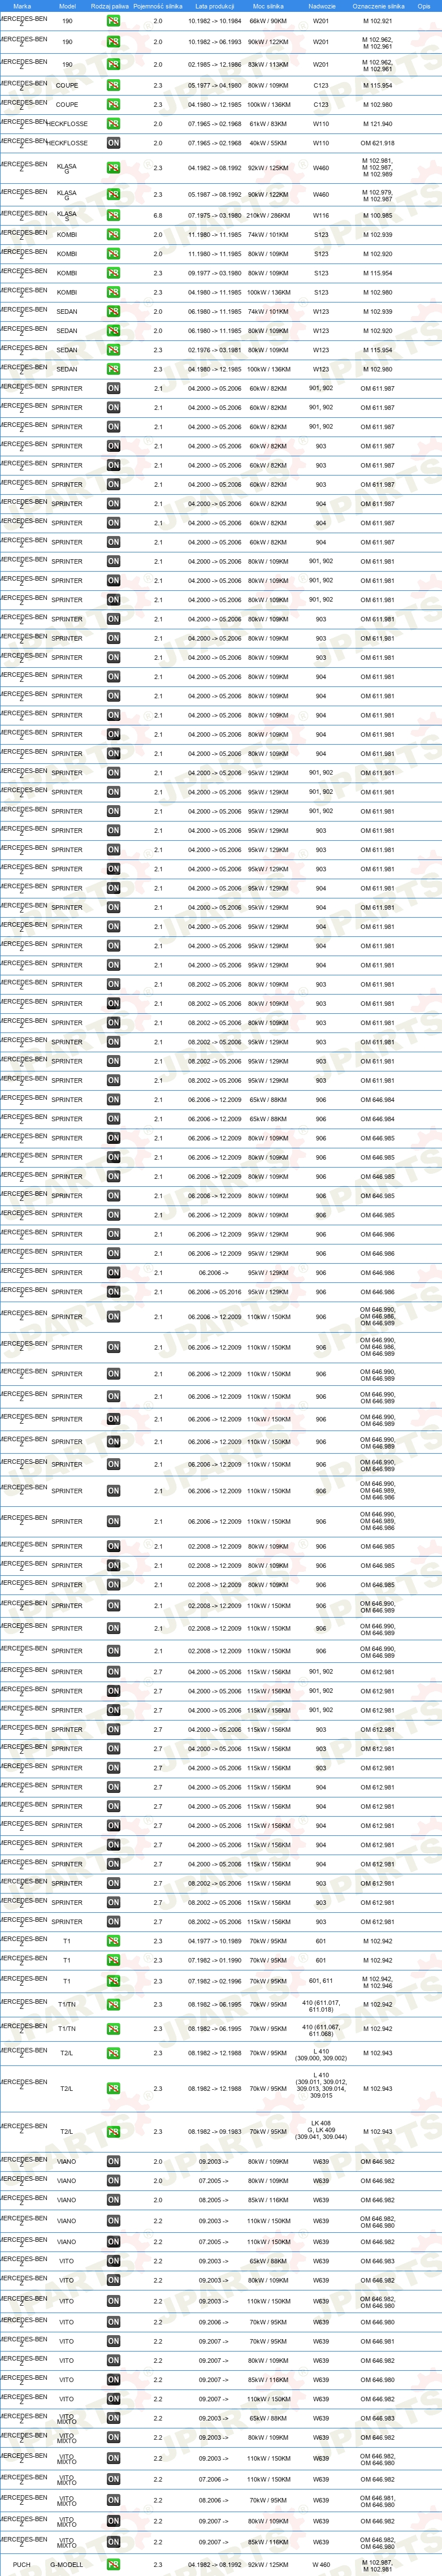Click the Pojemność silnika column header
Viewport: 442px width, 2576px height.
(158, 6)
